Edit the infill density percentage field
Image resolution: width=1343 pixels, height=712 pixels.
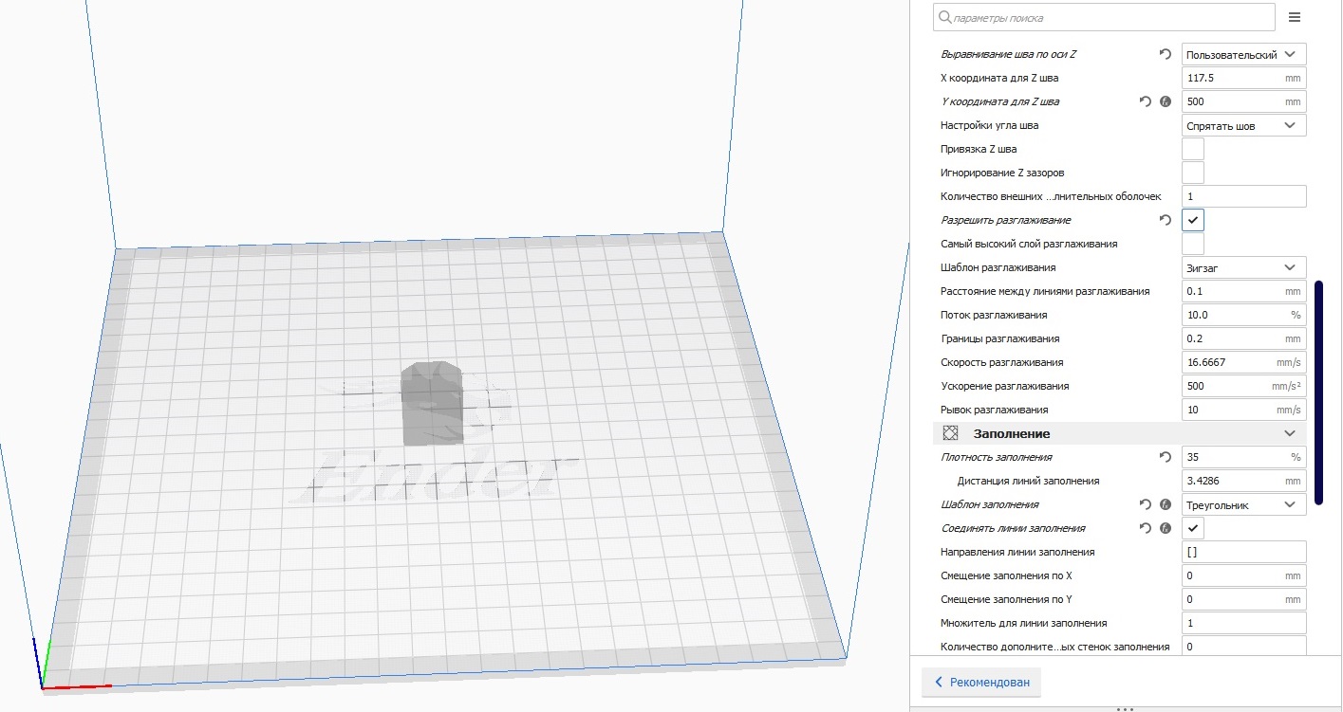pos(1244,457)
